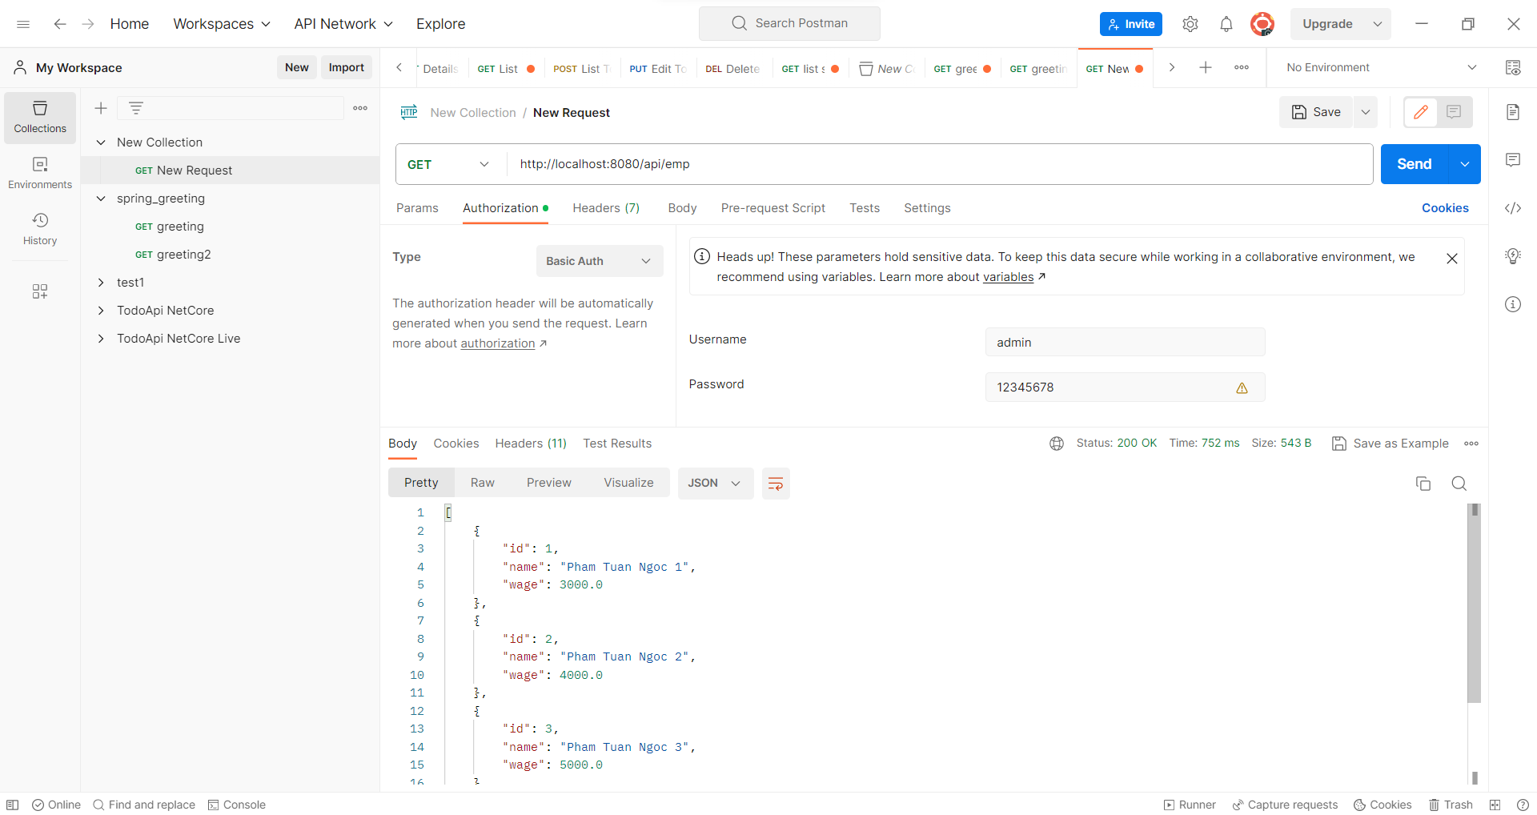Open the Environments sidebar panel

coord(39,171)
